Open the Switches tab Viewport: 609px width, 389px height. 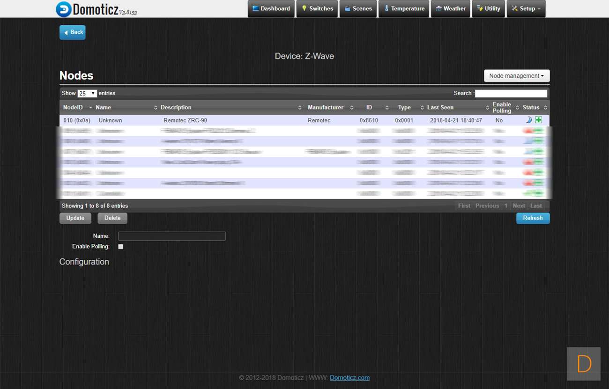(317, 9)
